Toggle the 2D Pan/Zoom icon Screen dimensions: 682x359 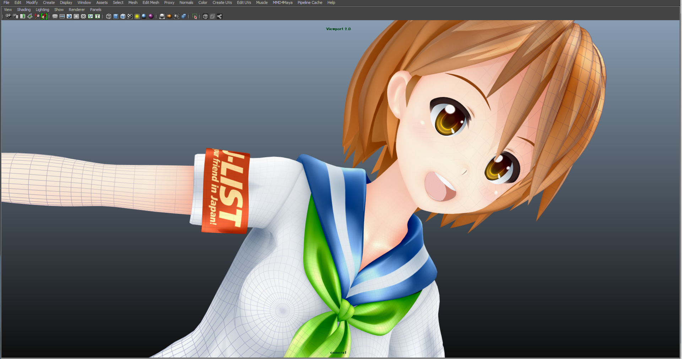pyautogui.click(x=37, y=16)
